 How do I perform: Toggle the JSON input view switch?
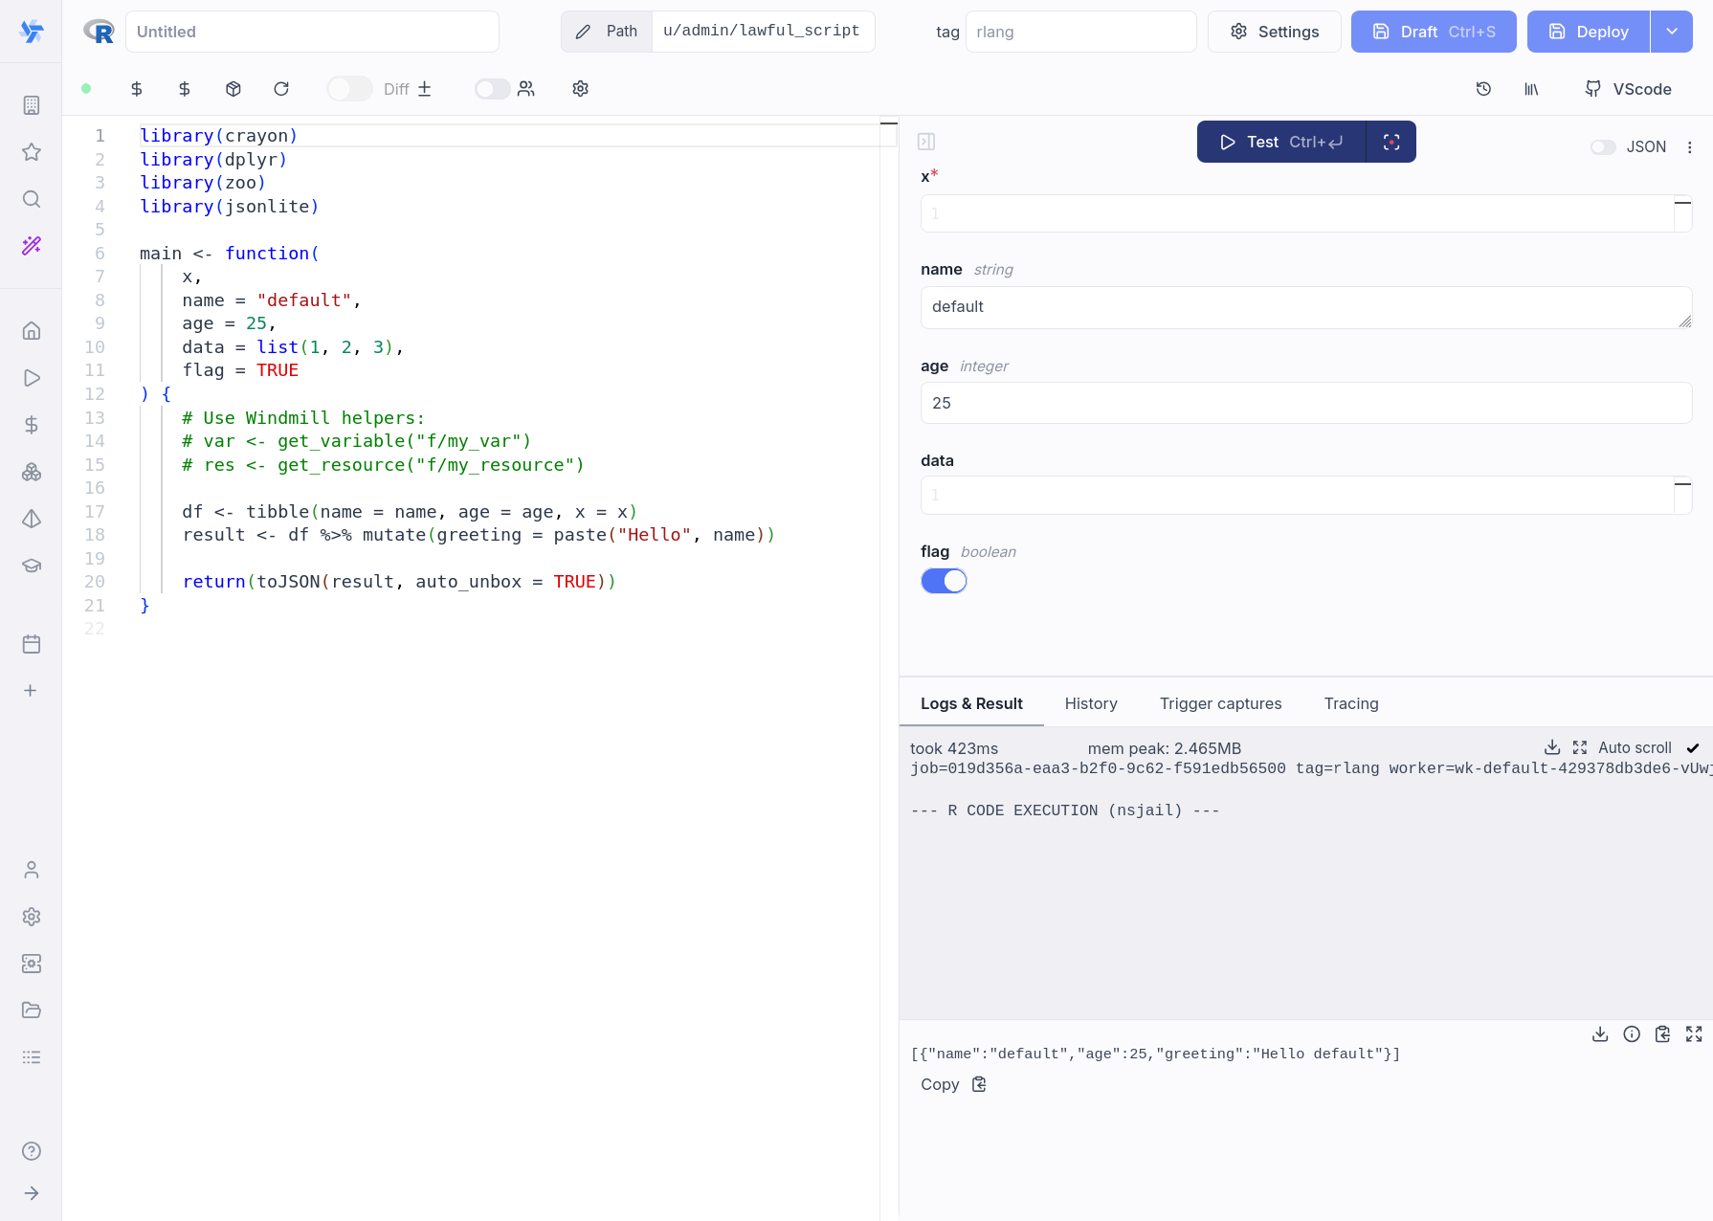pos(1603,147)
